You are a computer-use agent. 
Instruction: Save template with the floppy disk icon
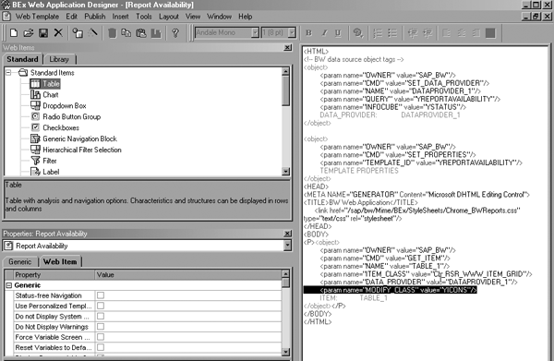(x=43, y=33)
